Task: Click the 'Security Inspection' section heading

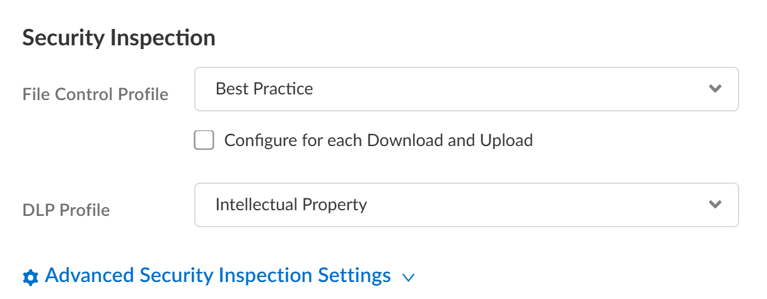Action: point(119,38)
